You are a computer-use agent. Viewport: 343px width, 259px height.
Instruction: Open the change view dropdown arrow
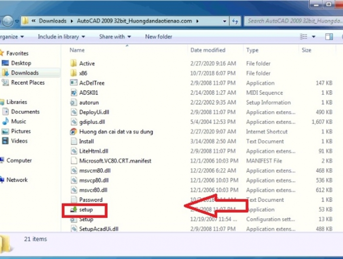313,37
